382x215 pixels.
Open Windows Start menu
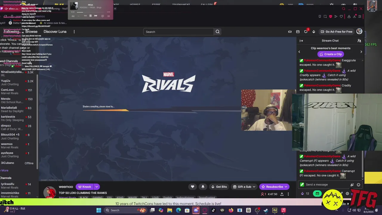99,210
